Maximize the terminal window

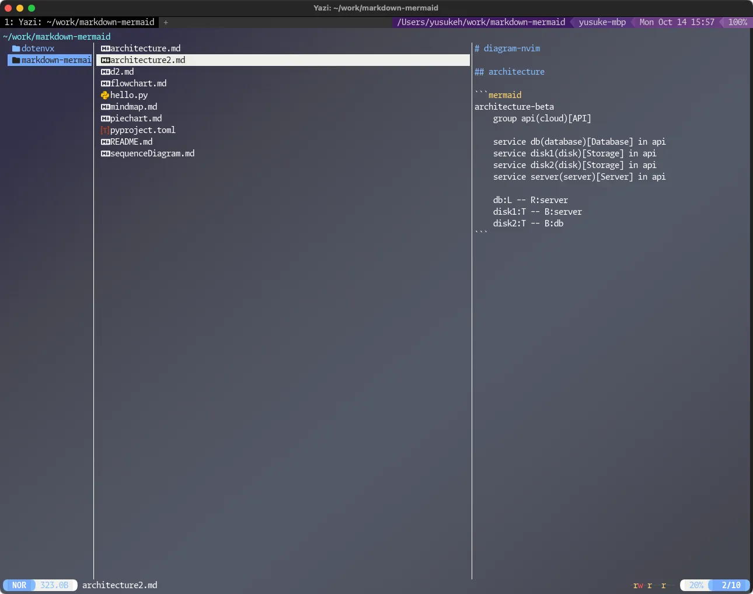tap(32, 8)
